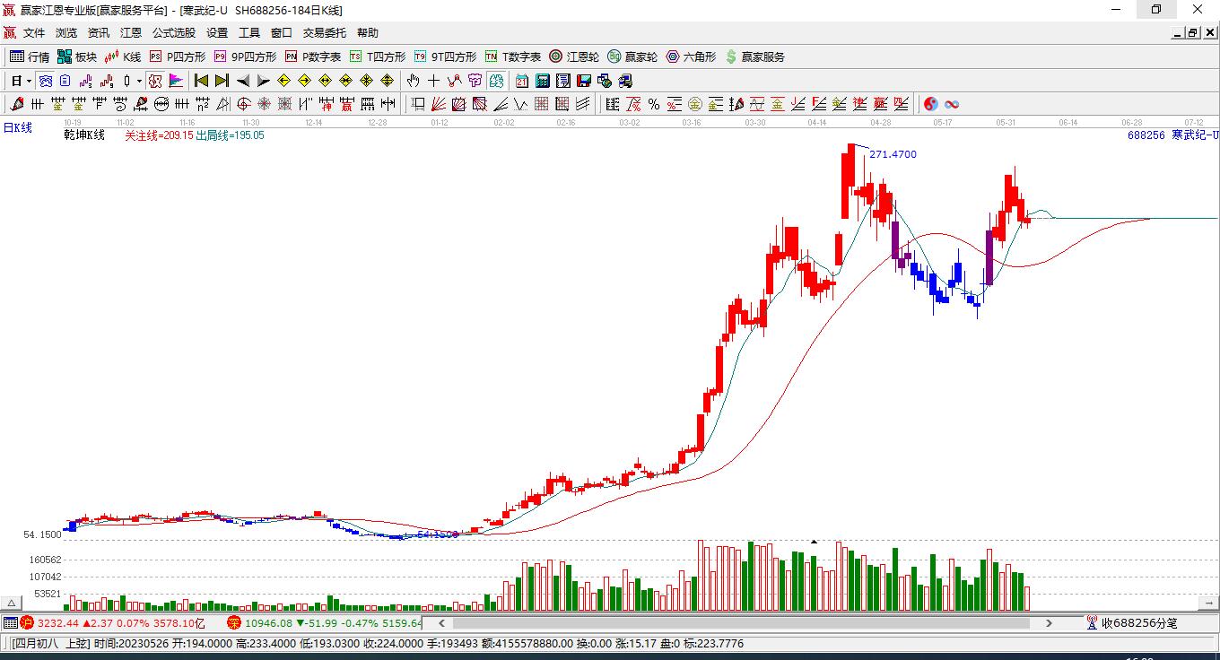Open the 交易委托 menu
Image resolution: width=1220 pixels, height=660 pixels.
click(x=325, y=33)
